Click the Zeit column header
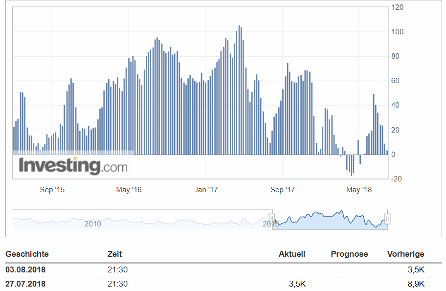446x291 pixels. click(114, 254)
